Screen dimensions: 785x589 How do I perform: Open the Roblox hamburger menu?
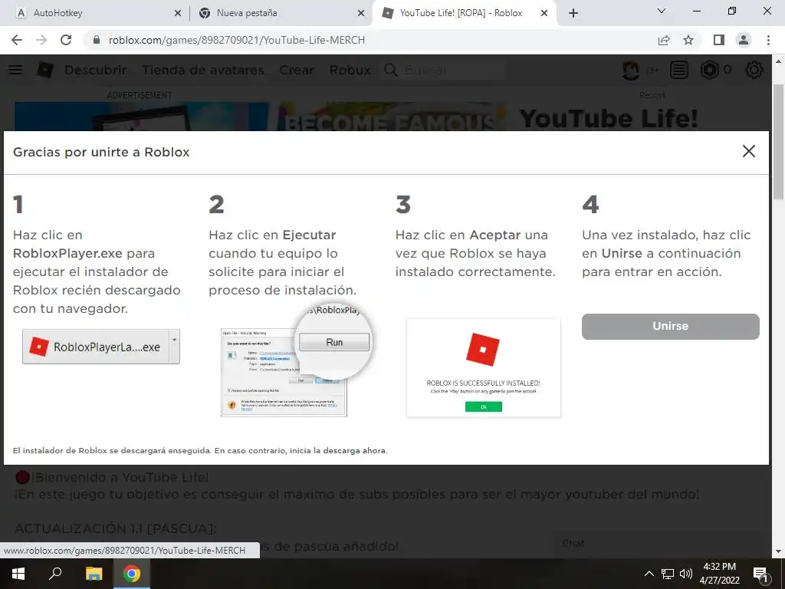coord(15,70)
